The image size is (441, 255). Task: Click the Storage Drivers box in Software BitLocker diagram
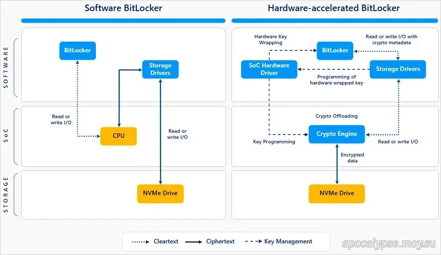160,69
